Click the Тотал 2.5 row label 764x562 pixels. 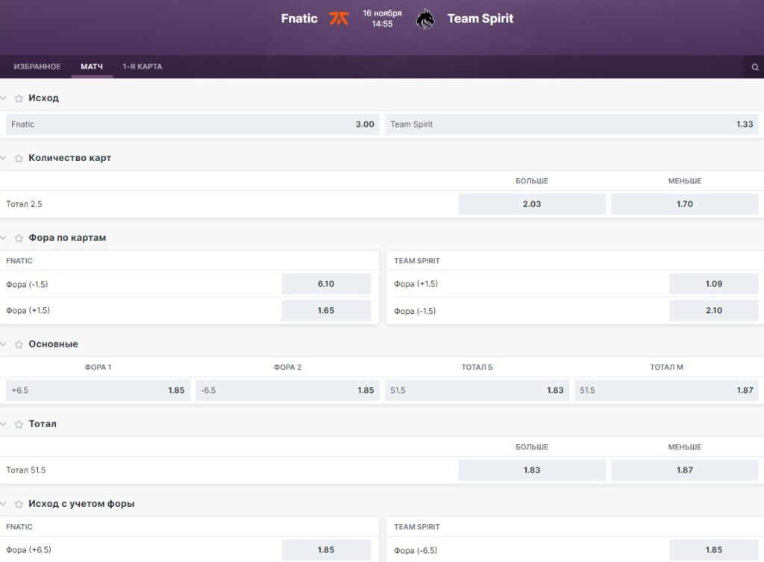[24, 204]
